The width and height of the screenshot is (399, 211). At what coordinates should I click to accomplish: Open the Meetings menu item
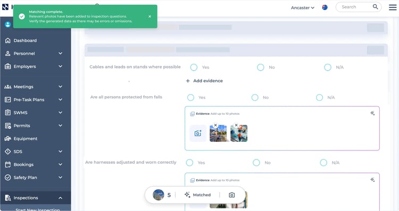23,87
